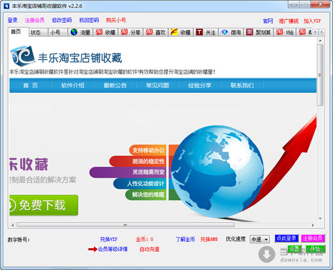The height and width of the screenshot is (270, 333).
Task: Open 最新公告 in the navigation bar
Action: [115, 85]
